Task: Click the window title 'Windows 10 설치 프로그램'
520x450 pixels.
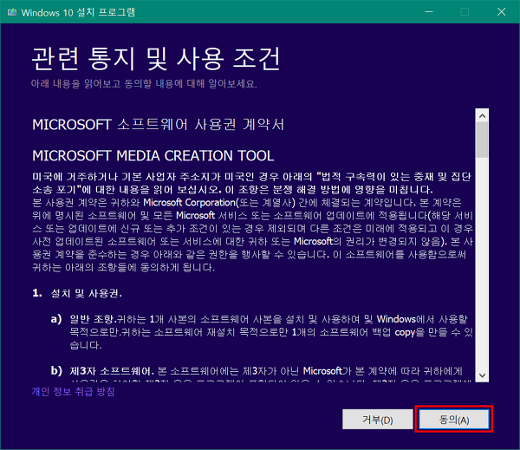Action: [x=78, y=12]
